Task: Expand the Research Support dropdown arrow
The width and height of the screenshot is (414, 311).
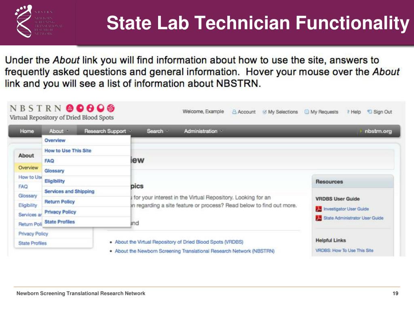Action: tap(130, 131)
